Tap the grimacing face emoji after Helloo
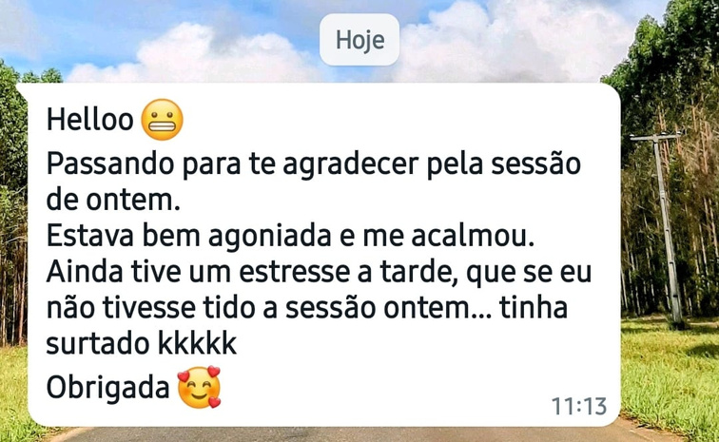Viewport: 719px width, 442px height. tap(163, 120)
